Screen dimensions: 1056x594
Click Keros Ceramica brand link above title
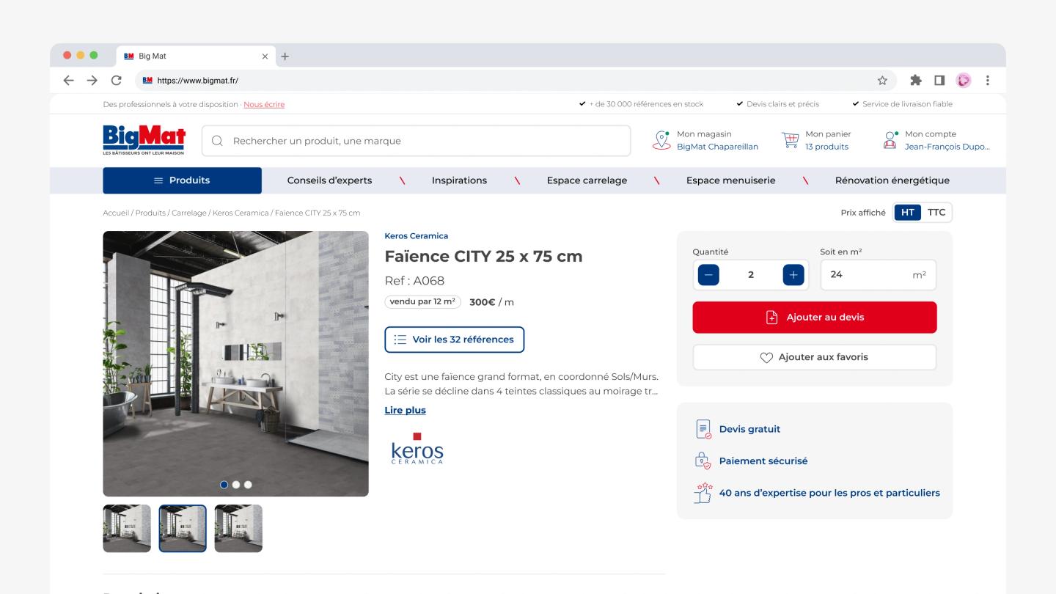[x=416, y=236]
